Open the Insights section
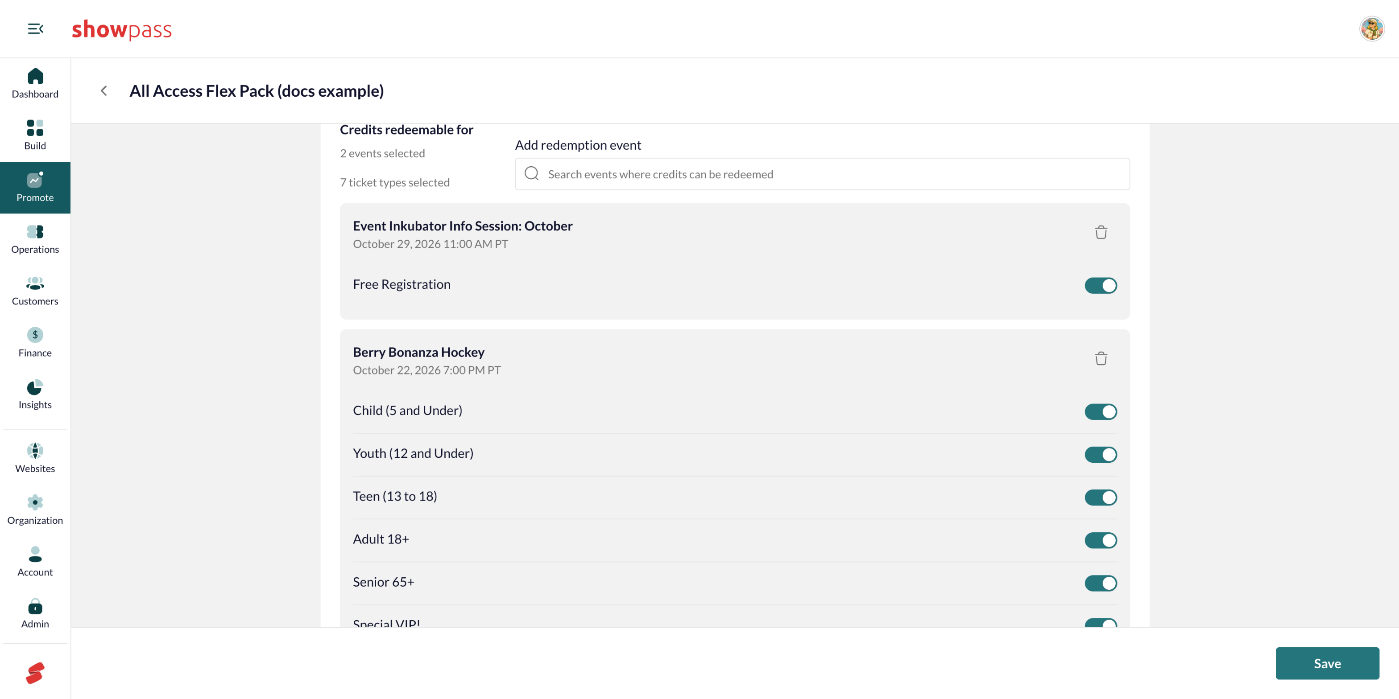The width and height of the screenshot is (1399, 699). pos(35,395)
